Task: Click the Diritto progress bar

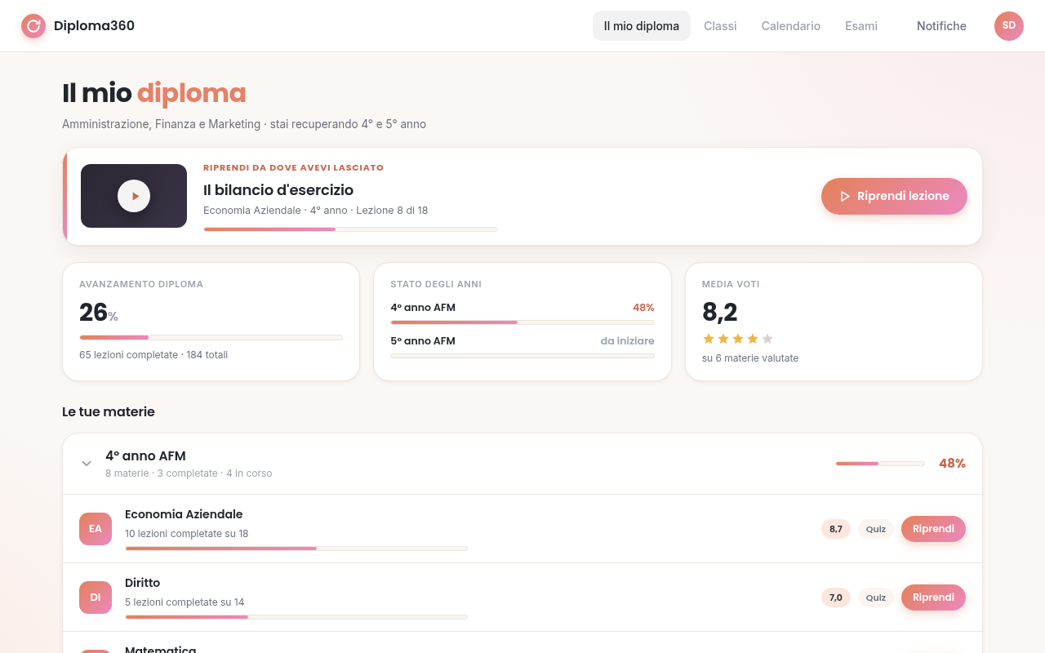Action: tap(296, 617)
